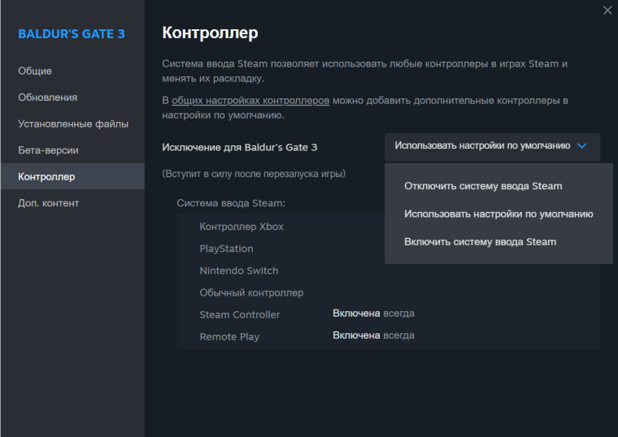Follow the общих настройках контроллеров link
This screenshot has width=618, height=437.
click(250, 101)
